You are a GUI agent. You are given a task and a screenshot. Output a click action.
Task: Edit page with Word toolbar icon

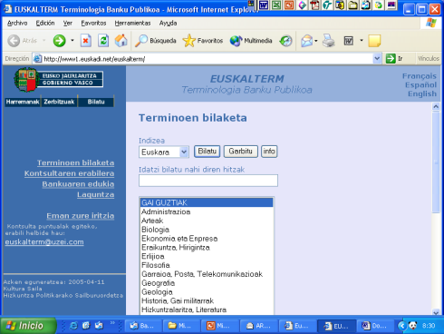pos(349,41)
